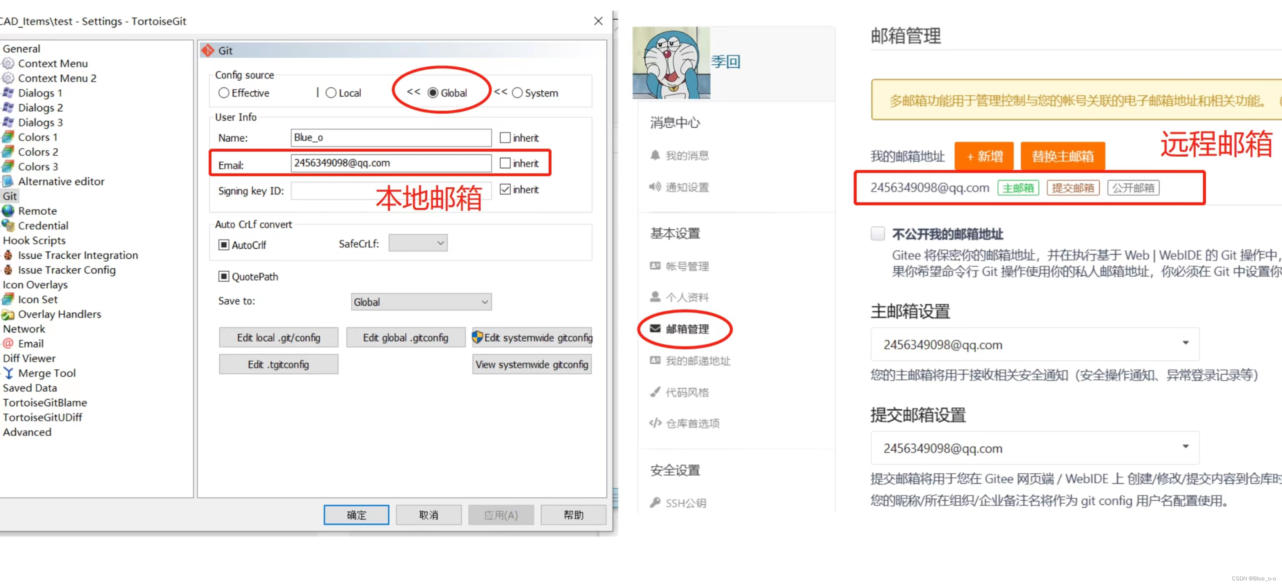Click inside the Name field showing Blue_o

[391, 137]
